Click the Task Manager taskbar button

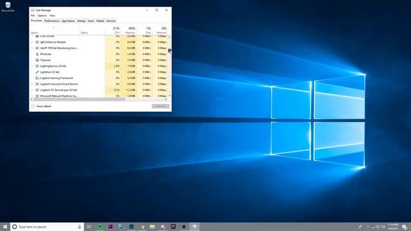pyautogui.click(x=194, y=227)
